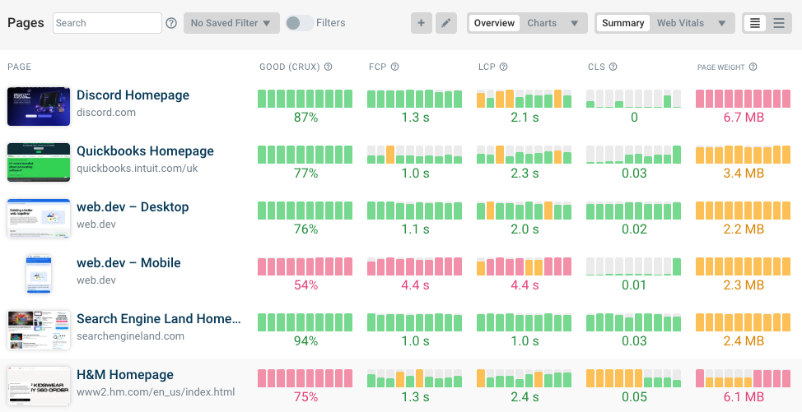Click the search help question mark icon
Viewport: 802px width, 412px height.
(171, 23)
